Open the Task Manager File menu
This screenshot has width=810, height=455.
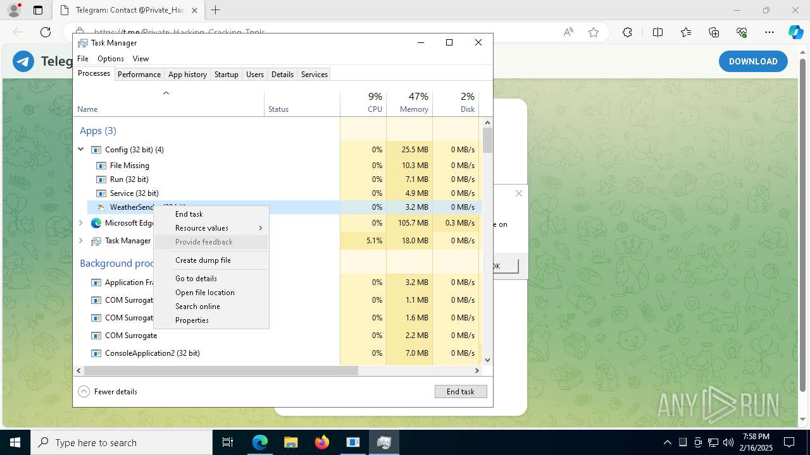pos(83,59)
